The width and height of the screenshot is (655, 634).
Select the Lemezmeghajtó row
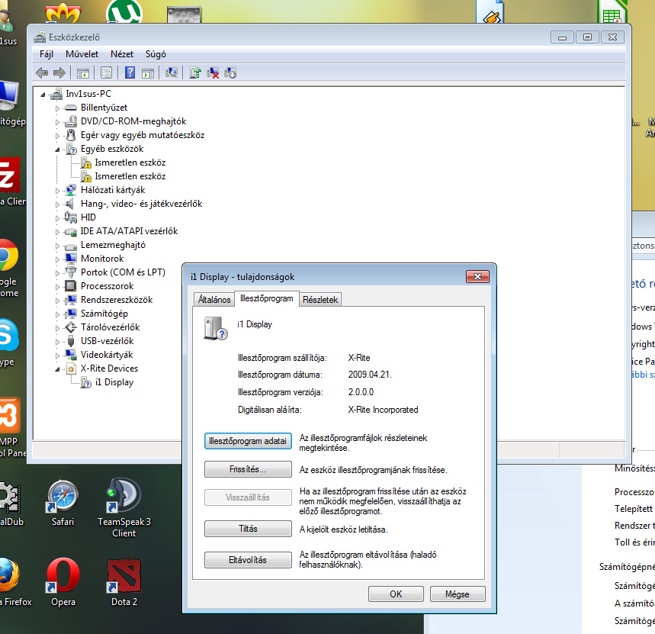(x=113, y=245)
